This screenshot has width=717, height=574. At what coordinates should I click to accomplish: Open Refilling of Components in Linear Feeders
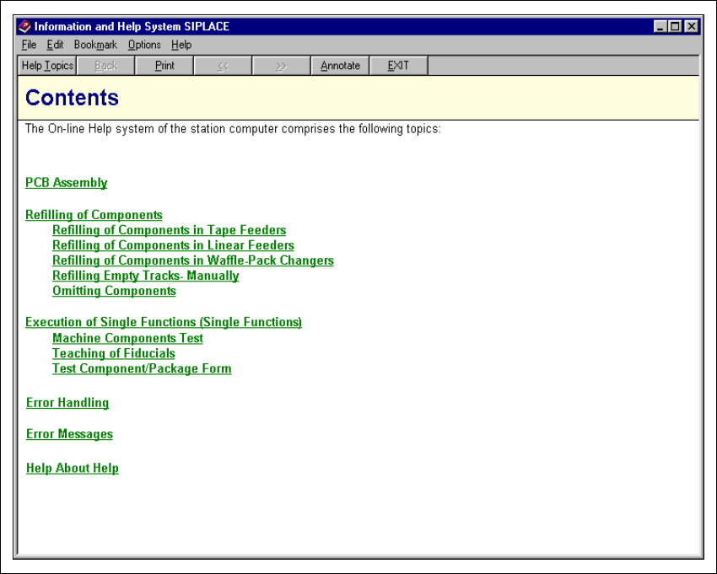(x=173, y=245)
